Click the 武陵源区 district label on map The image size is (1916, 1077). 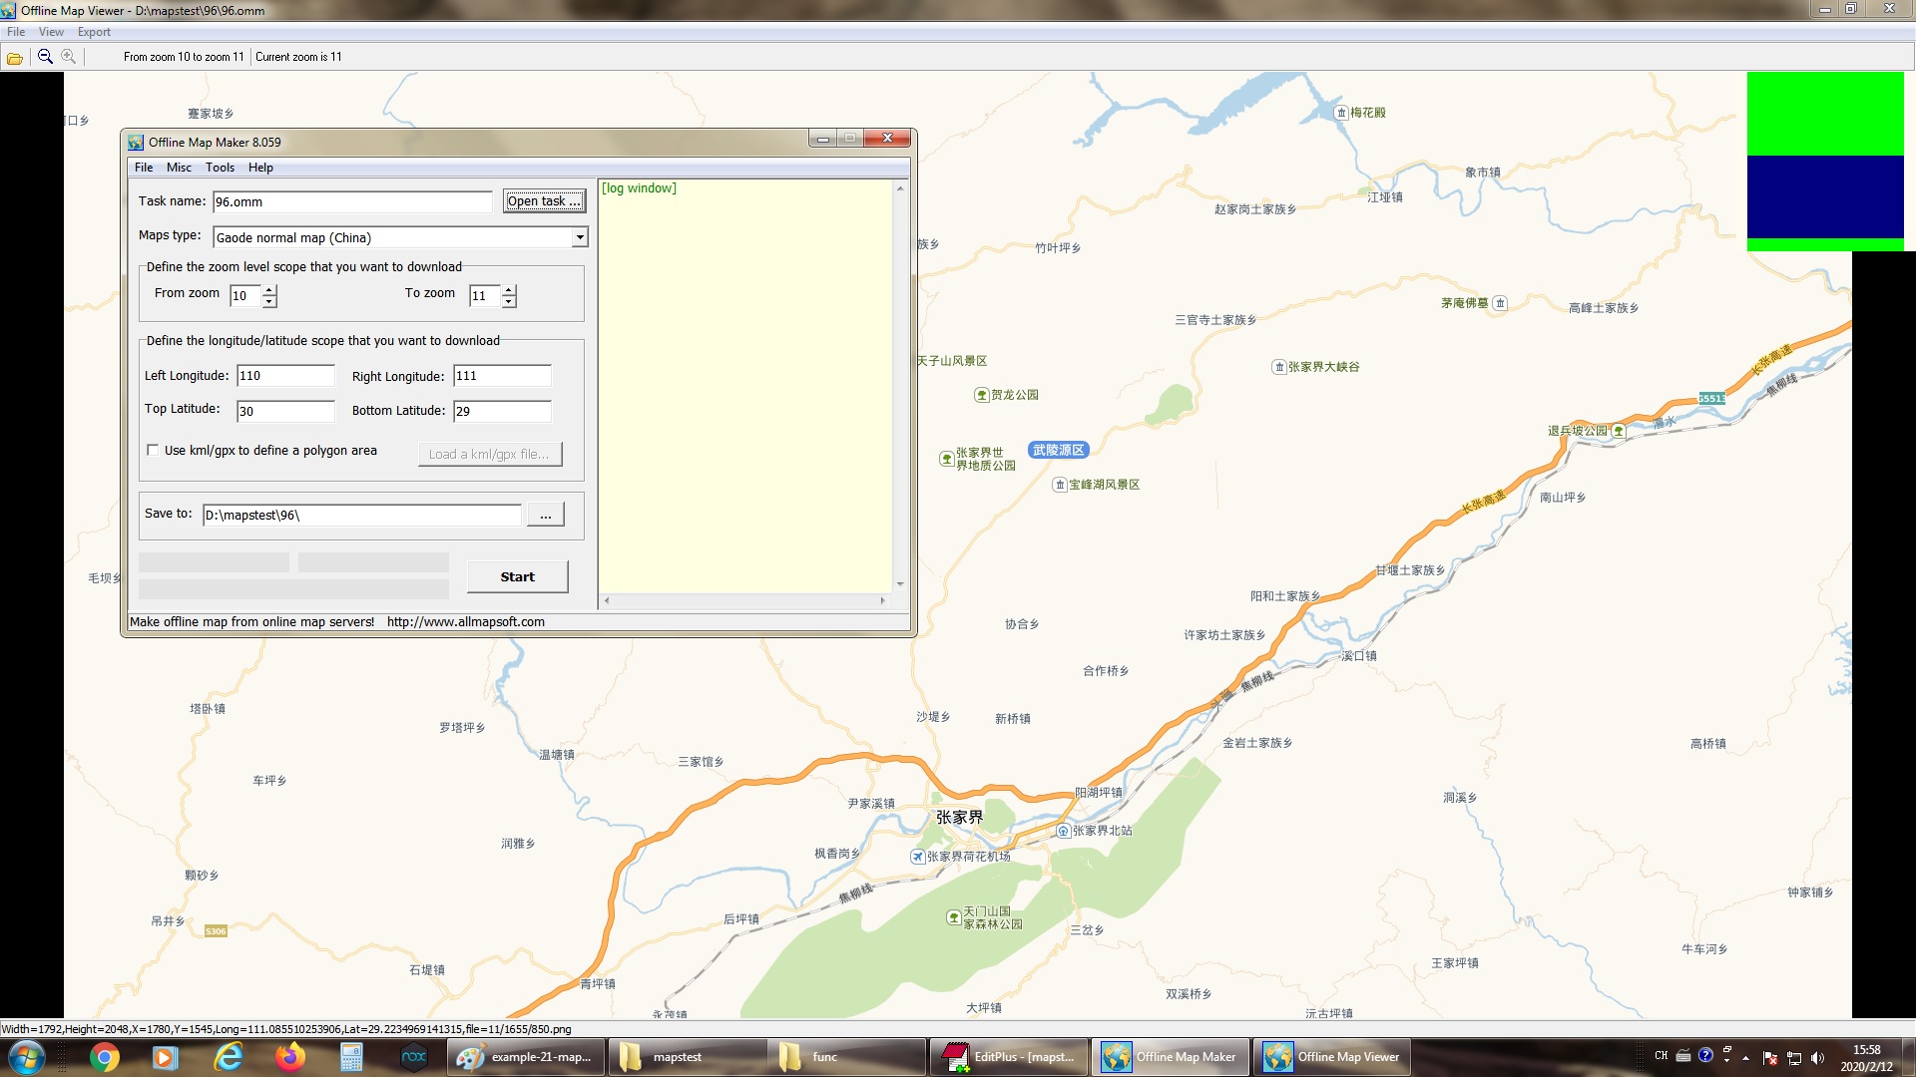click(x=1058, y=451)
